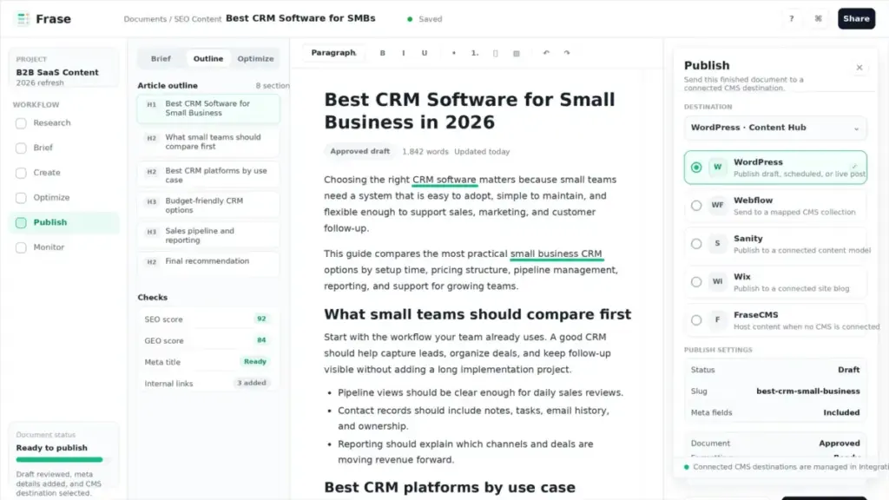Select the Wix destination radio button
Screen dimensions: 889x500
pyautogui.click(x=696, y=282)
